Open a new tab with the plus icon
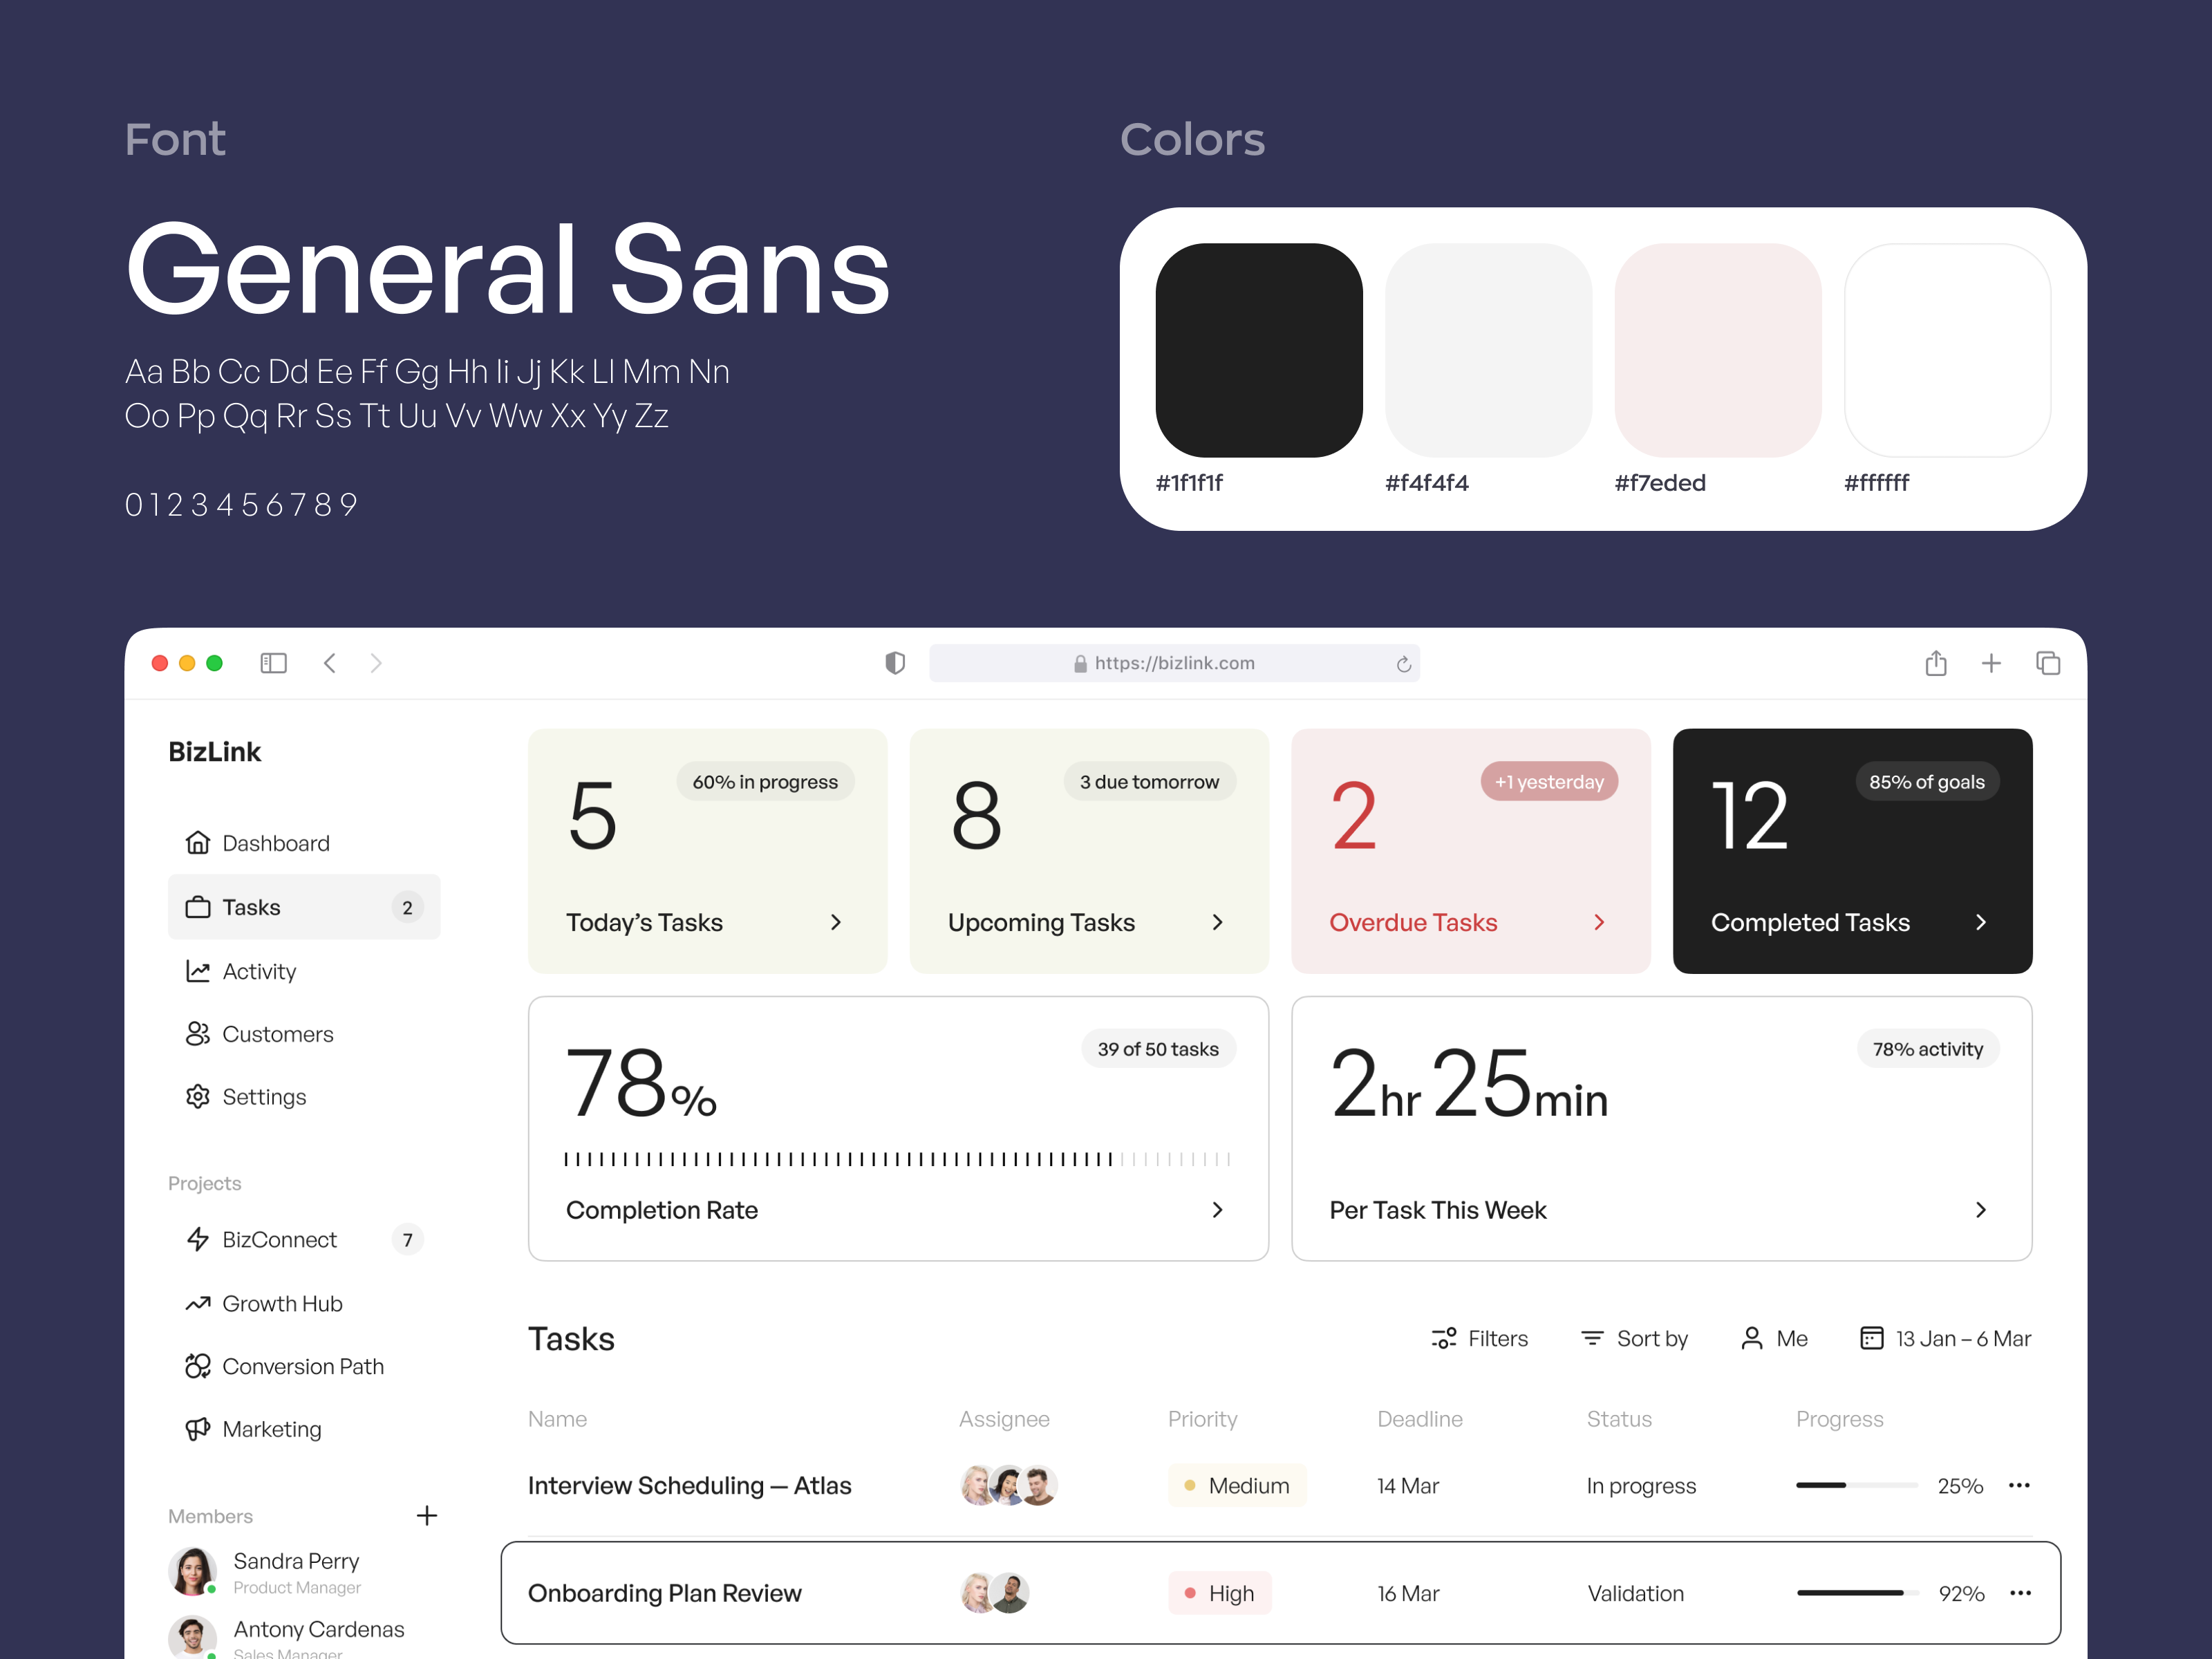The height and width of the screenshot is (1659, 2212). (1991, 663)
